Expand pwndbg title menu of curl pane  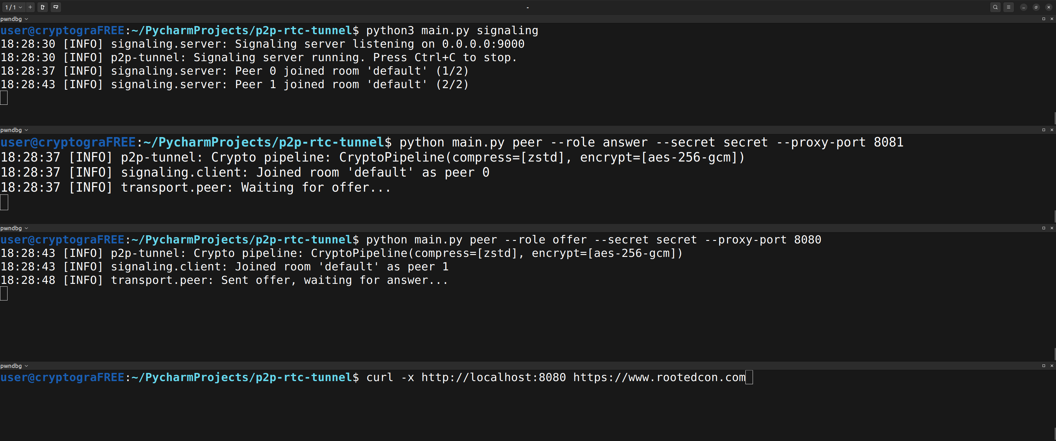pyautogui.click(x=14, y=366)
